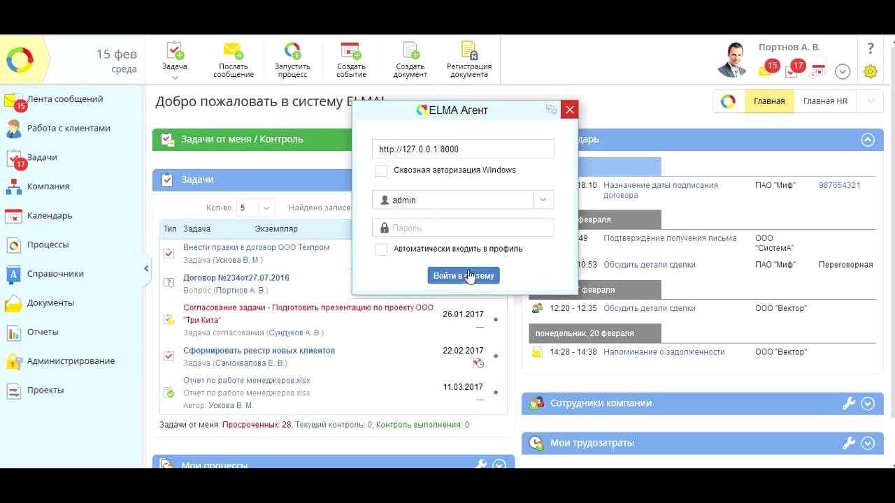
Task: Click the Проекты sidebar icon
Action: click(13, 391)
